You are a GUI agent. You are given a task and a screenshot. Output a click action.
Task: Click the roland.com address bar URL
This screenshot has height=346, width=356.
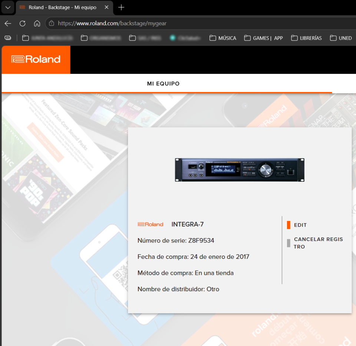click(112, 23)
